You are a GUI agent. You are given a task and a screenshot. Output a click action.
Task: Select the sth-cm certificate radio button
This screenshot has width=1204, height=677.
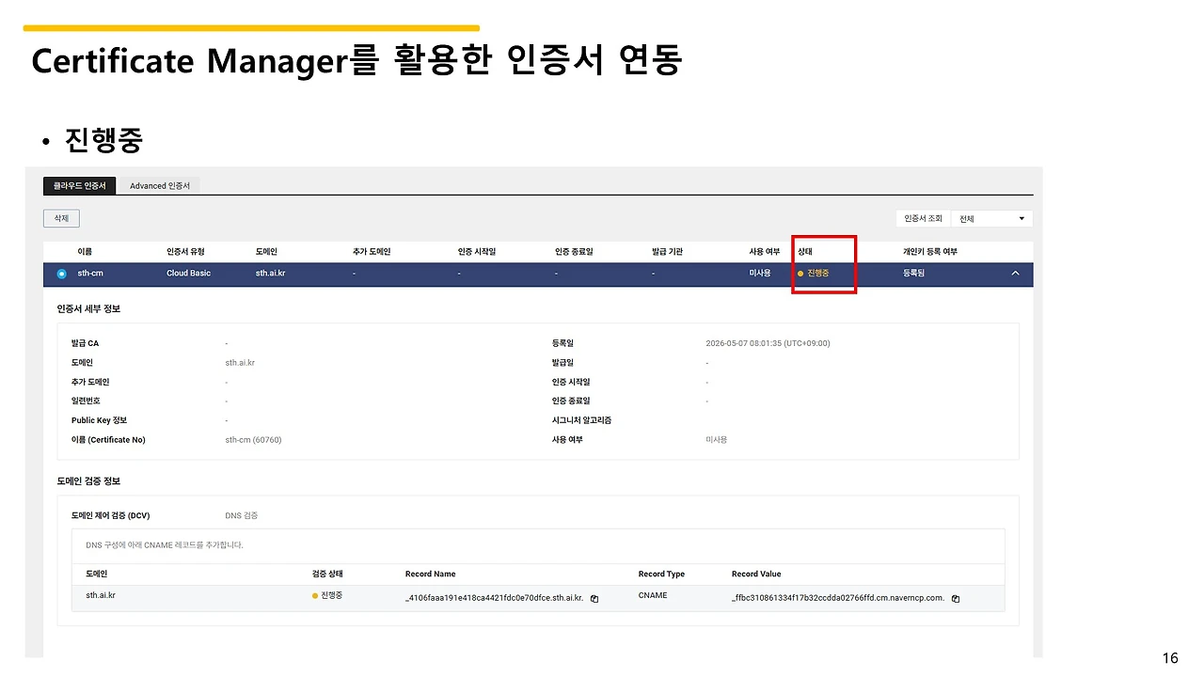click(62, 274)
